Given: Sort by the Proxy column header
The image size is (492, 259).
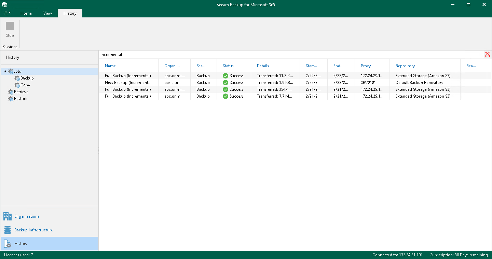Looking at the screenshot, I should pyautogui.click(x=366, y=66).
